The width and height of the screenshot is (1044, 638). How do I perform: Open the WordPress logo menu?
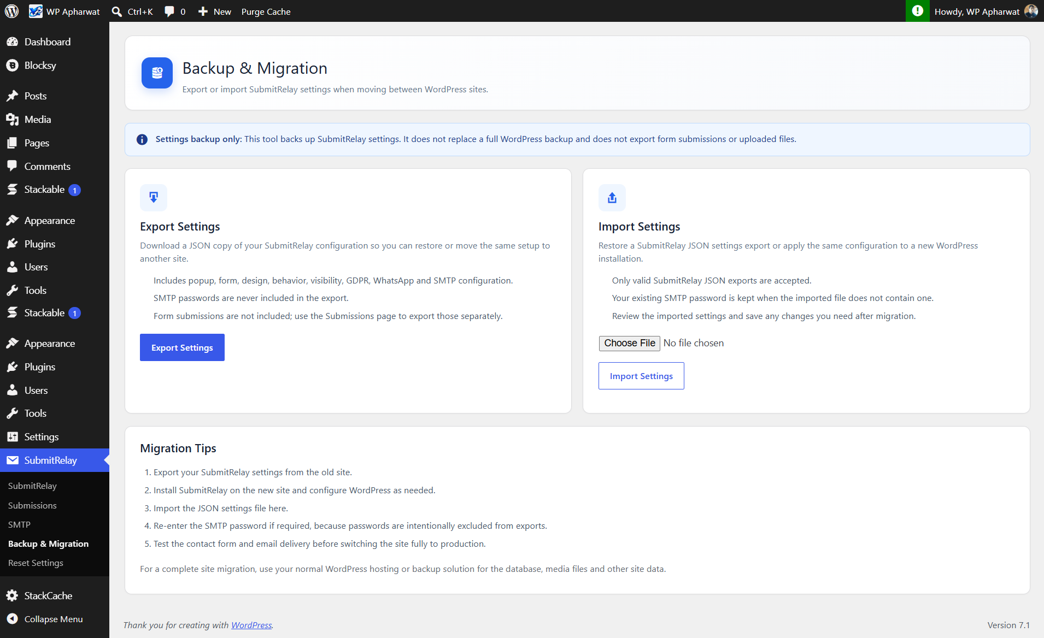pos(11,11)
